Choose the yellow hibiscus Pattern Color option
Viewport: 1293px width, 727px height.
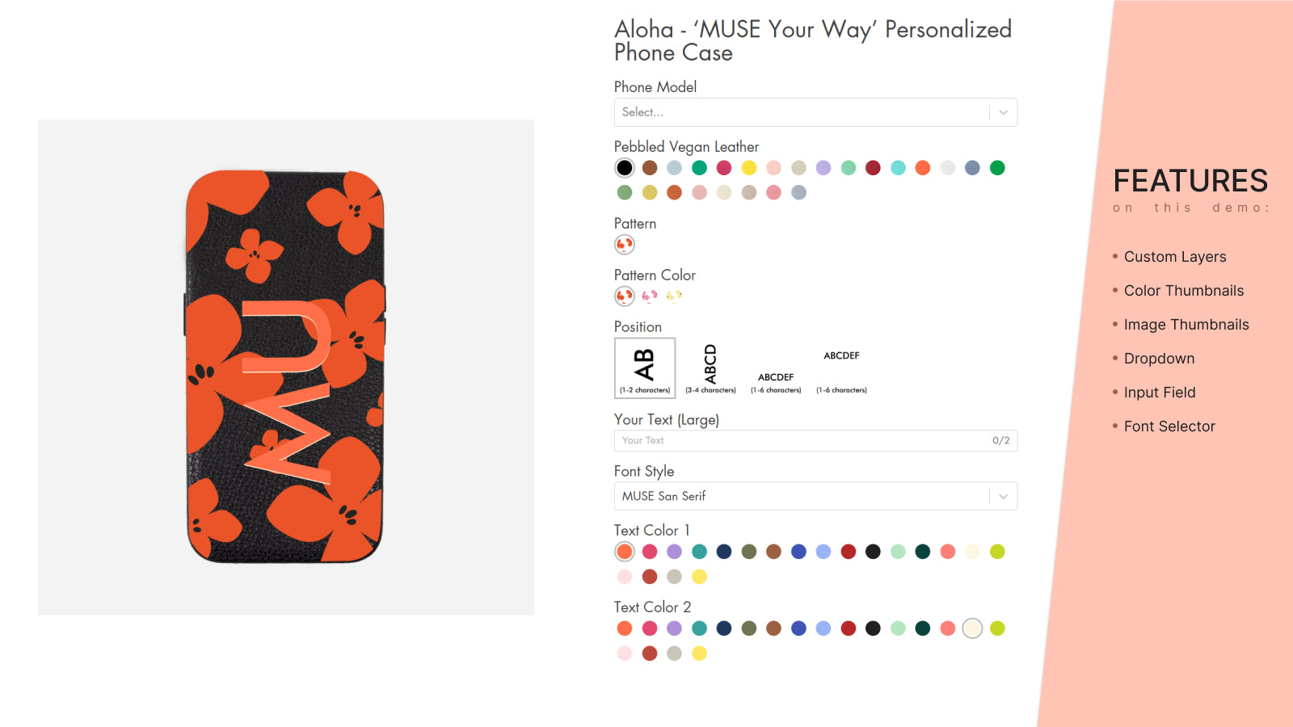[x=674, y=296]
